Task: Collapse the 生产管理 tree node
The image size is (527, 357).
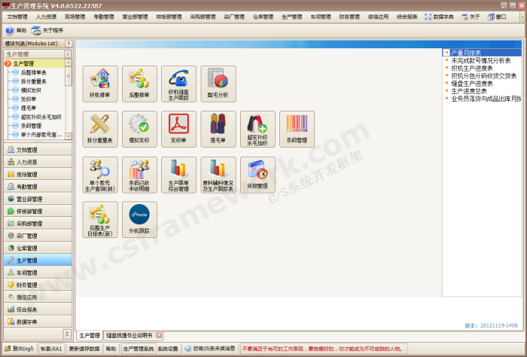Action: click(8, 63)
